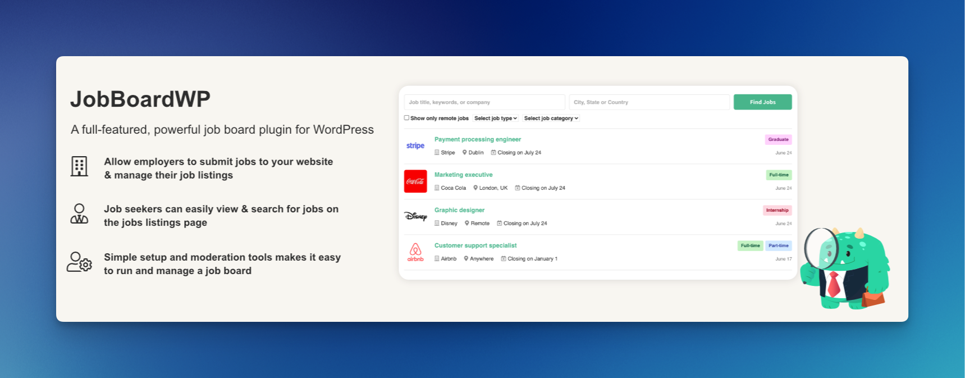This screenshot has width=965, height=378.
Task: Click the 'Anywhere' location text
Action: (x=482, y=259)
